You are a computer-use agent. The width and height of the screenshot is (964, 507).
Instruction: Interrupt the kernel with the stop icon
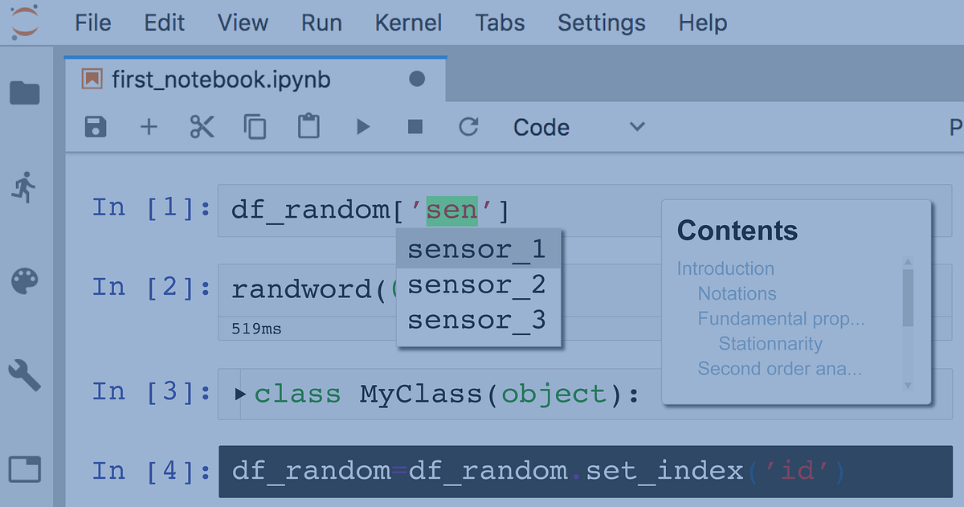[x=415, y=127]
